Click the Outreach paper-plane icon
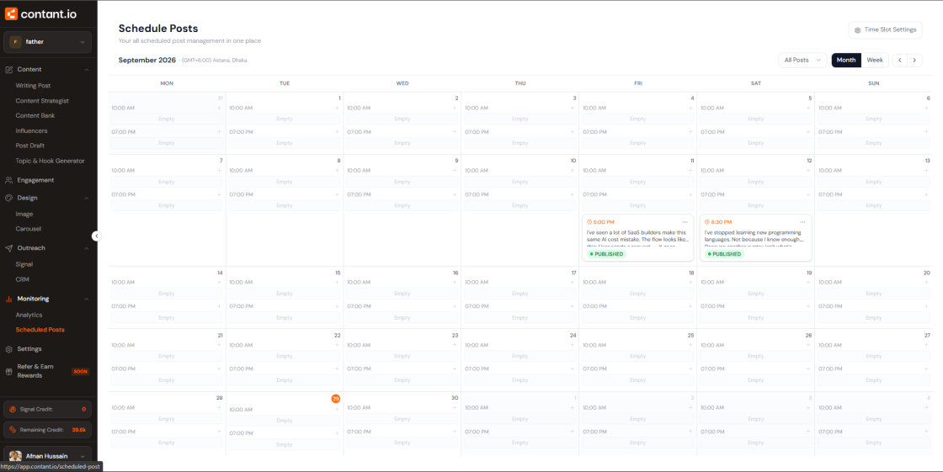This screenshot has height=472, width=943. point(9,247)
